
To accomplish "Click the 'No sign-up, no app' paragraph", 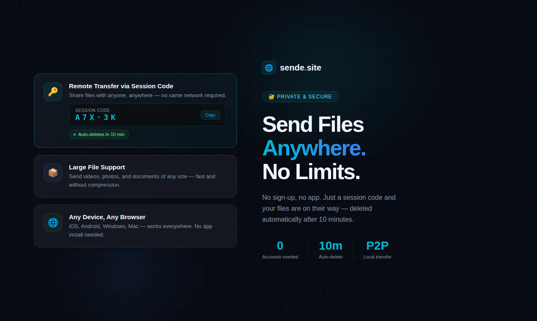I will 329,209.
